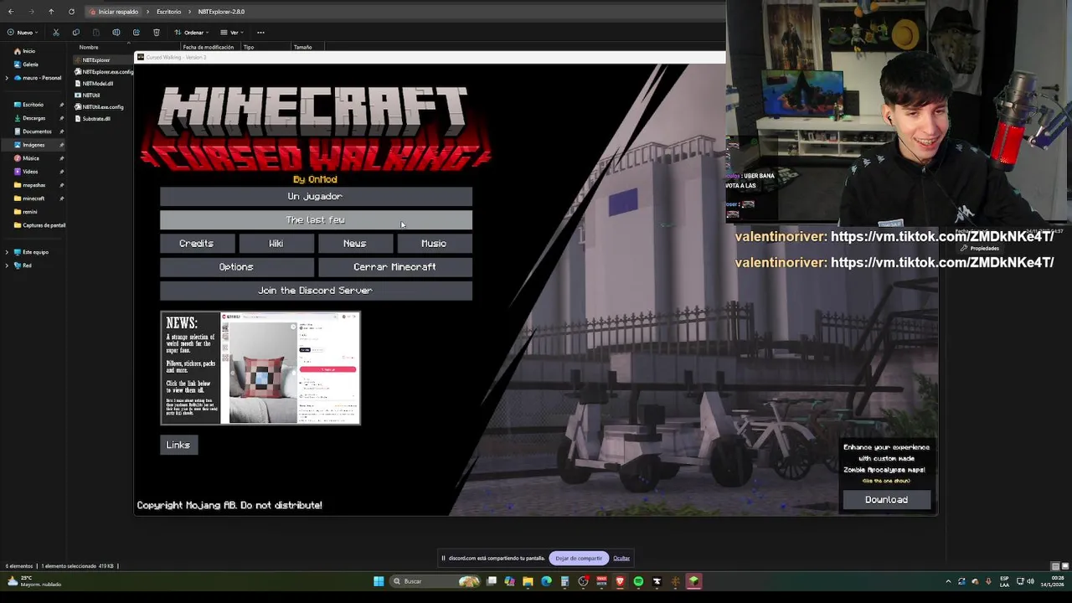
Task: Open Descargas folder in sidebar
Action: [x=33, y=118]
